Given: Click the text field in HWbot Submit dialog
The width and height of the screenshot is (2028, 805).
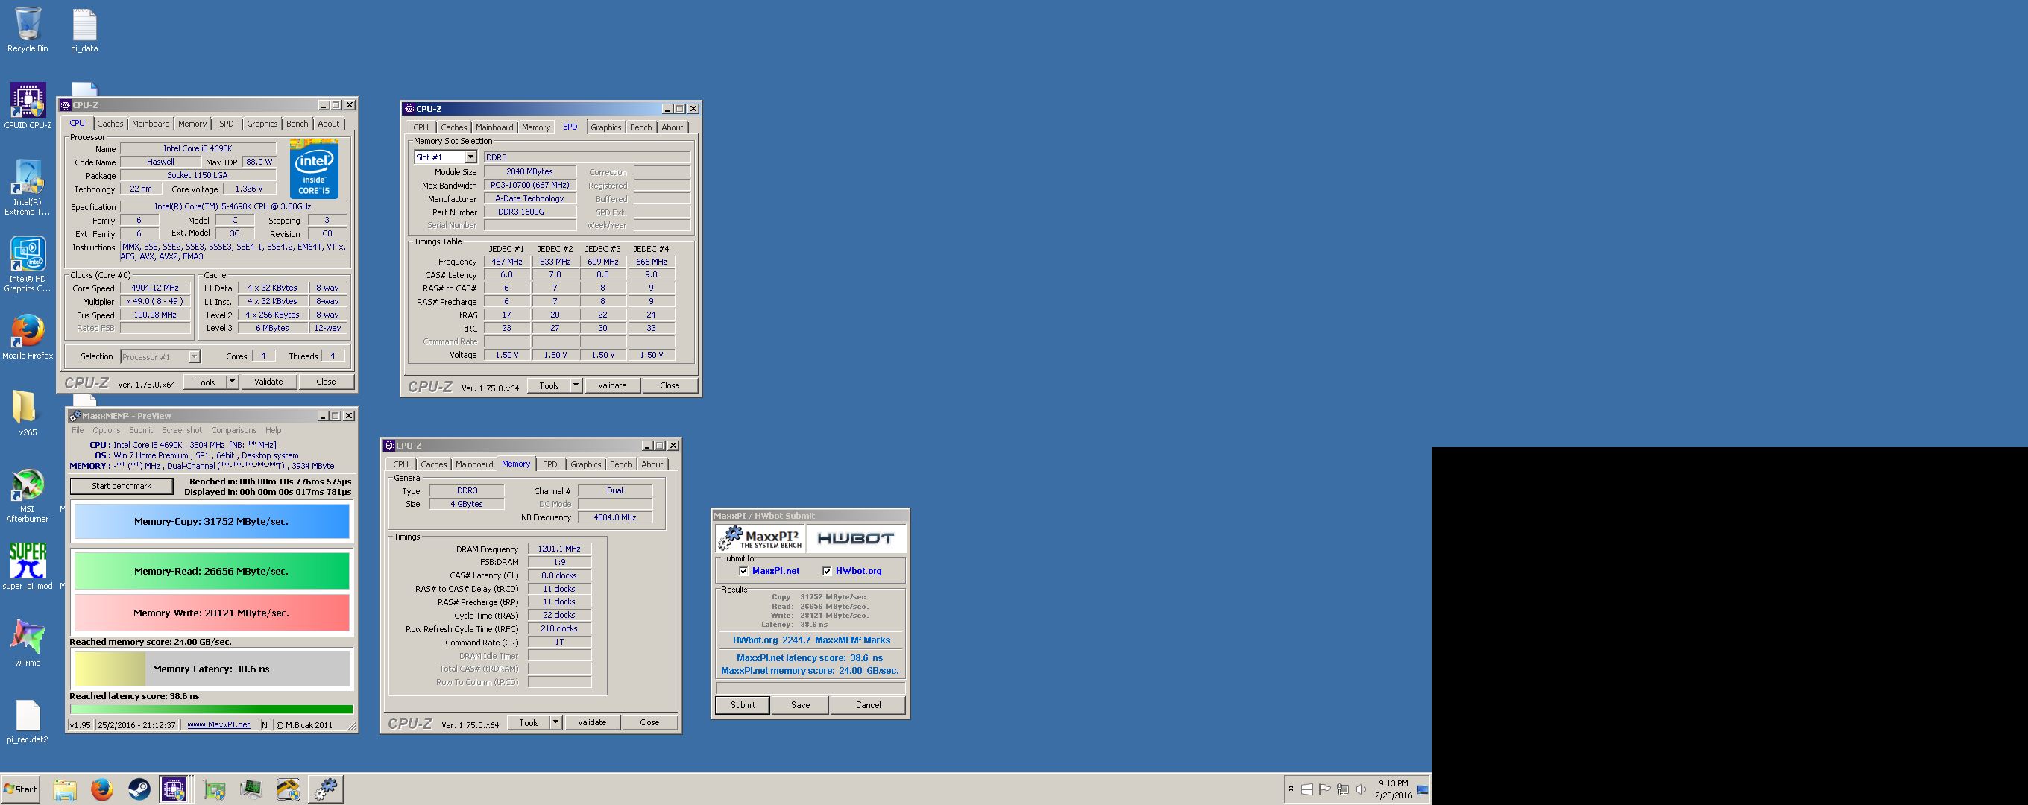Looking at the screenshot, I should click(810, 688).
